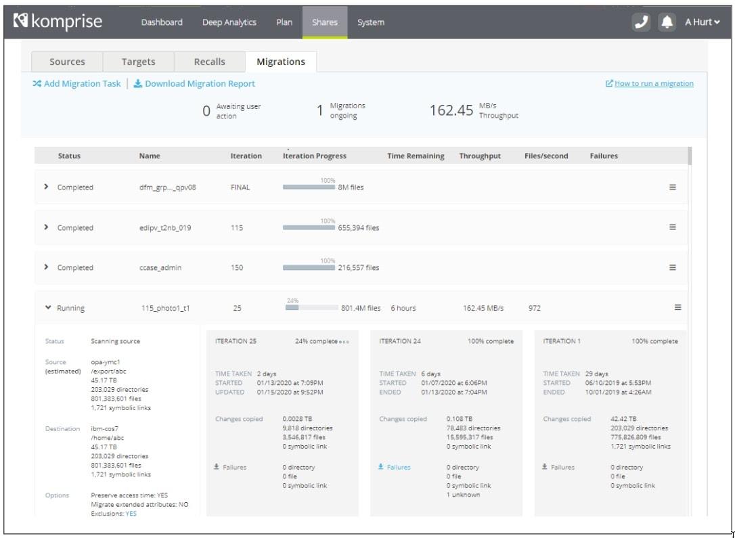
Task: Expand the ccase_admin migration row
Action: point(46,267)
